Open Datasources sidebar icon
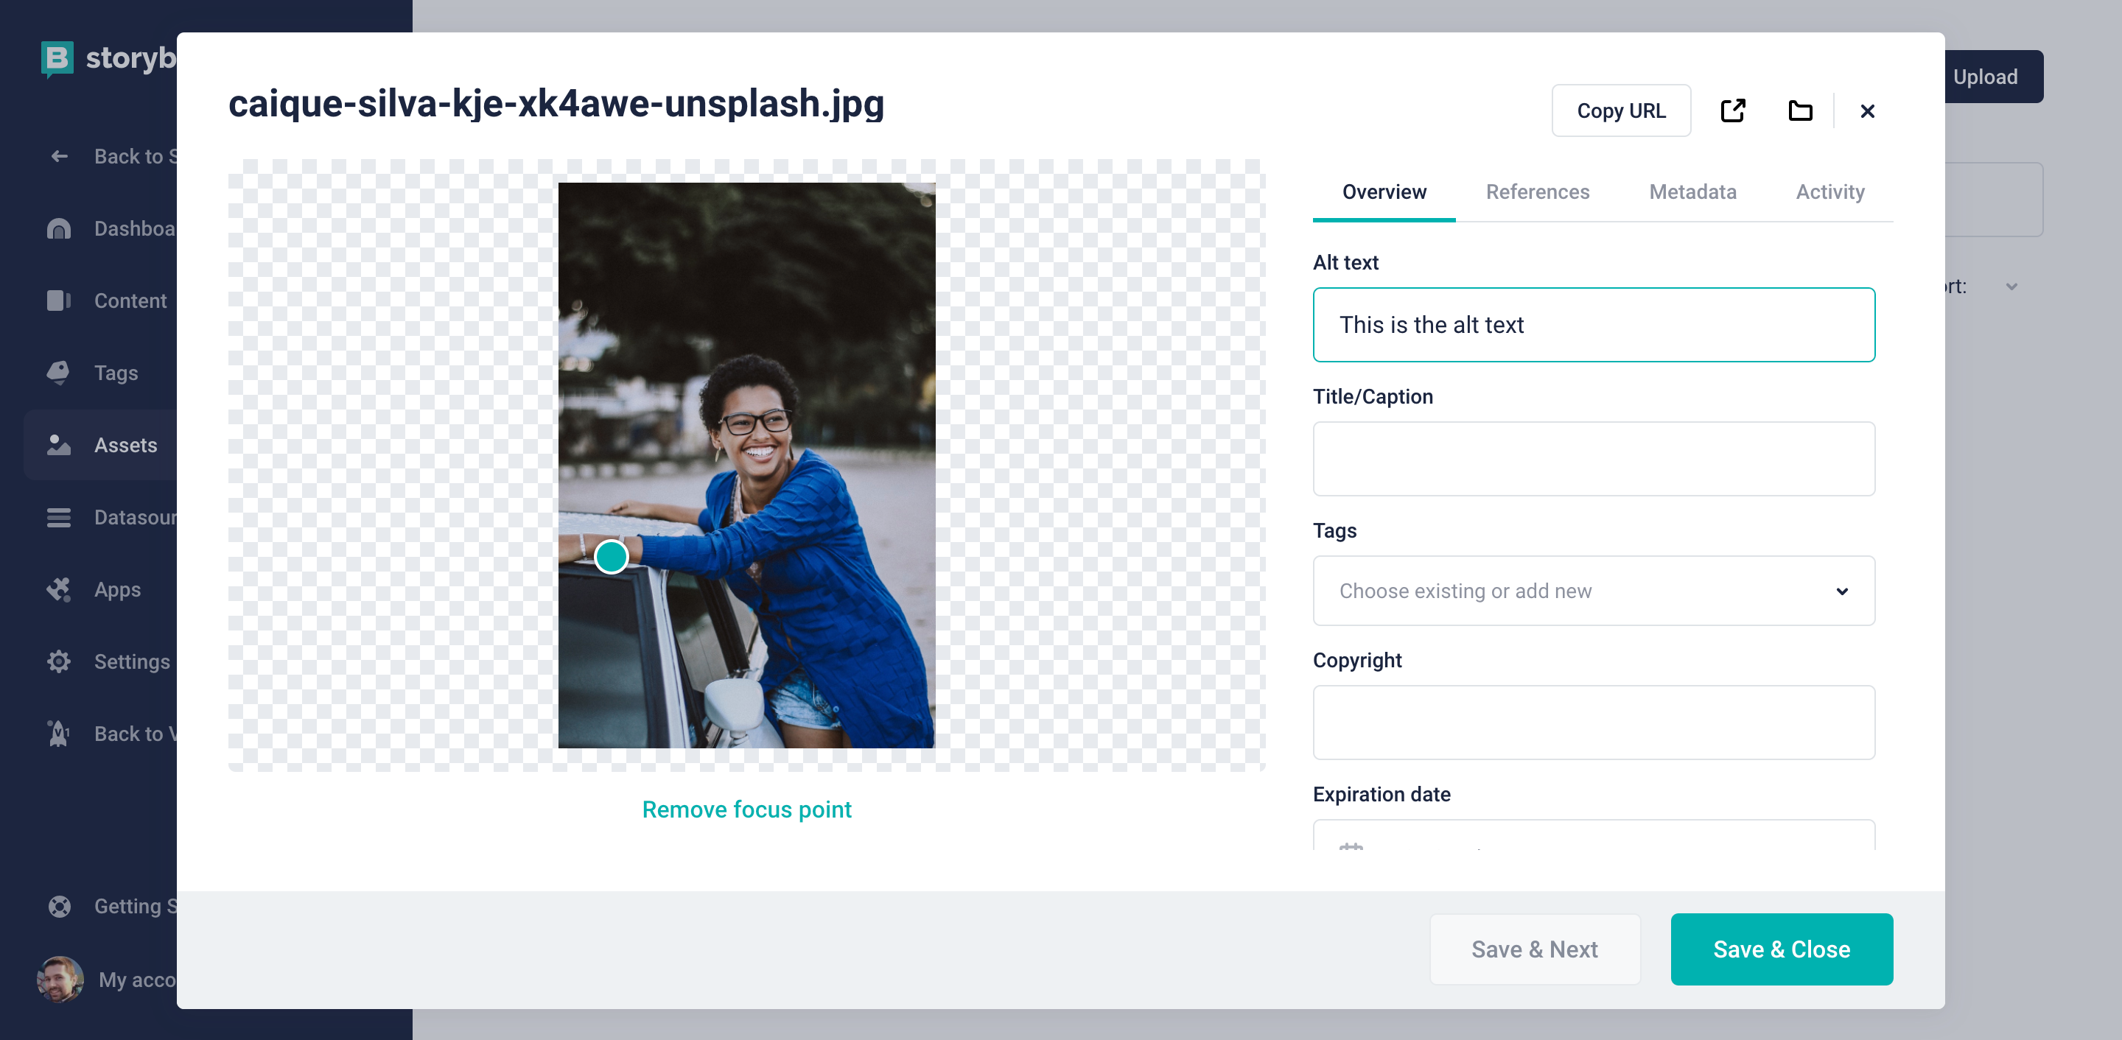 (x=59, y=517)
